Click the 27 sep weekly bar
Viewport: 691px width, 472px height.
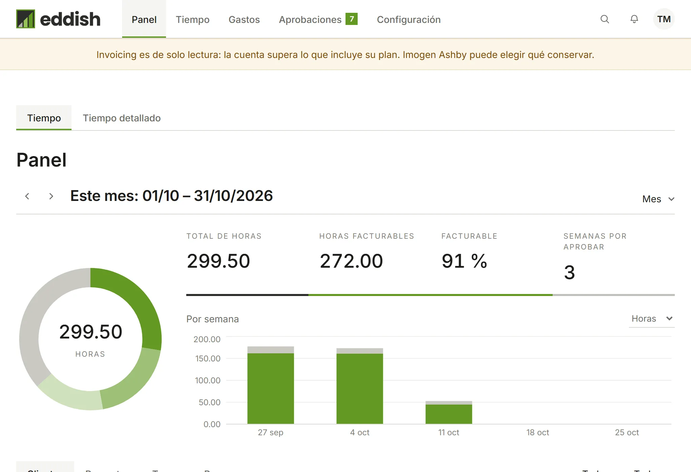[x=271, y=385]
